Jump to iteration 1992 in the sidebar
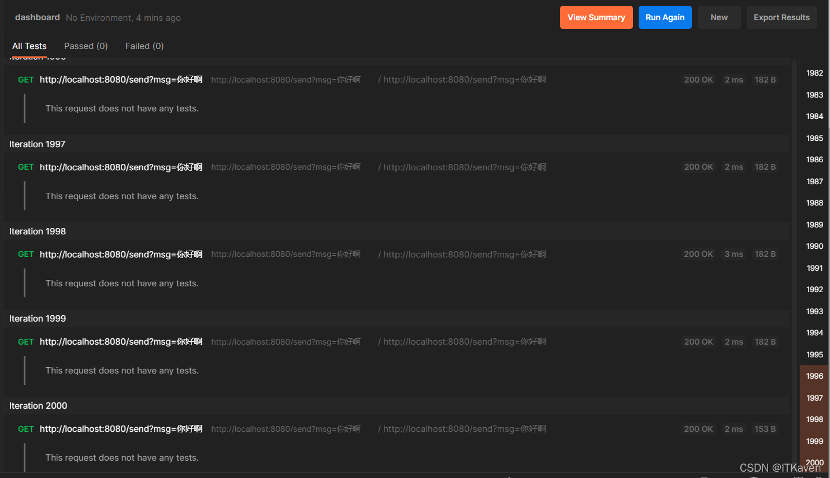The width and height of the screenshot is (830, 478). coord(814,289)
